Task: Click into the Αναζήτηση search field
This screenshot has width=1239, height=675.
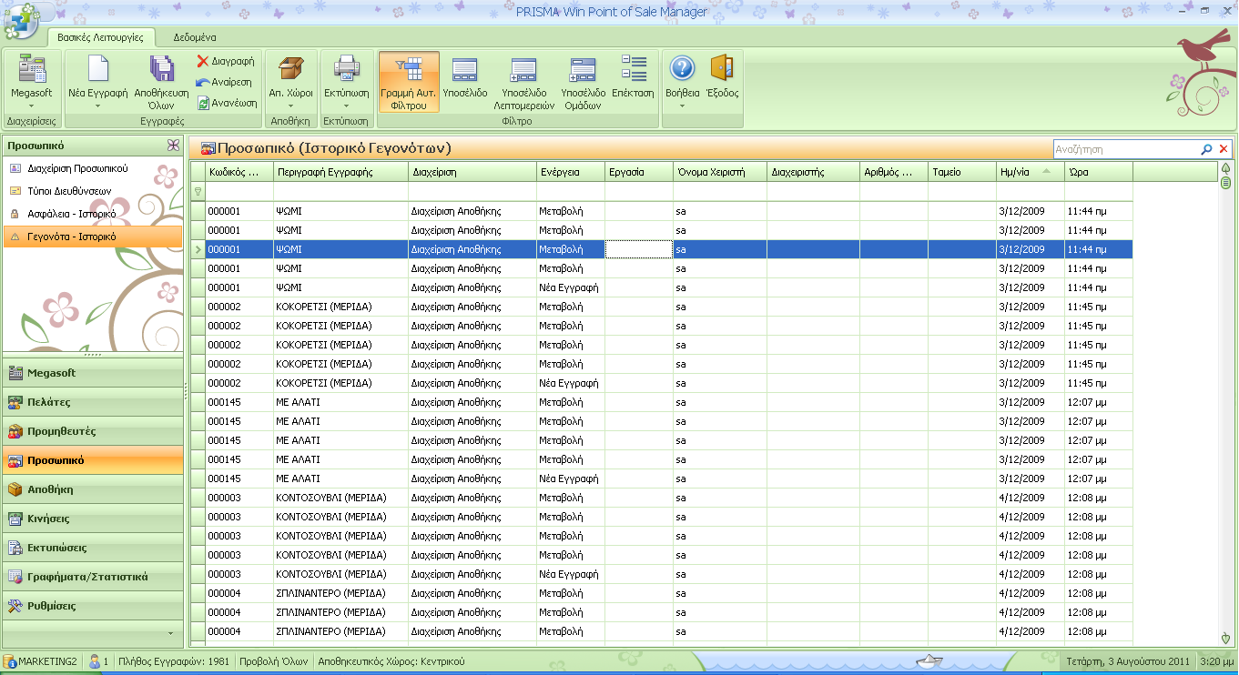Action: [x=1125, y=149]
